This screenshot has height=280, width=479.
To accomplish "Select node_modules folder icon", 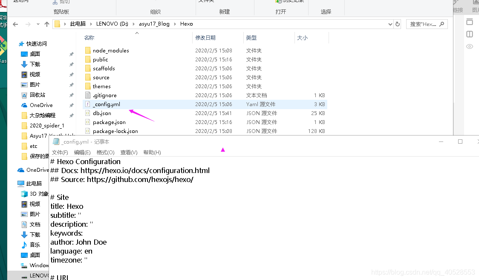I will (88, 50).
